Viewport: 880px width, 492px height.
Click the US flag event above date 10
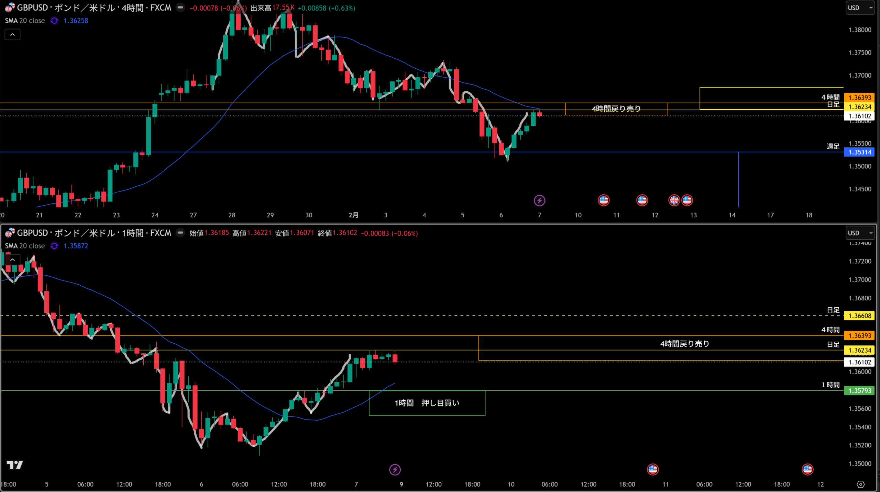[604, 200]
